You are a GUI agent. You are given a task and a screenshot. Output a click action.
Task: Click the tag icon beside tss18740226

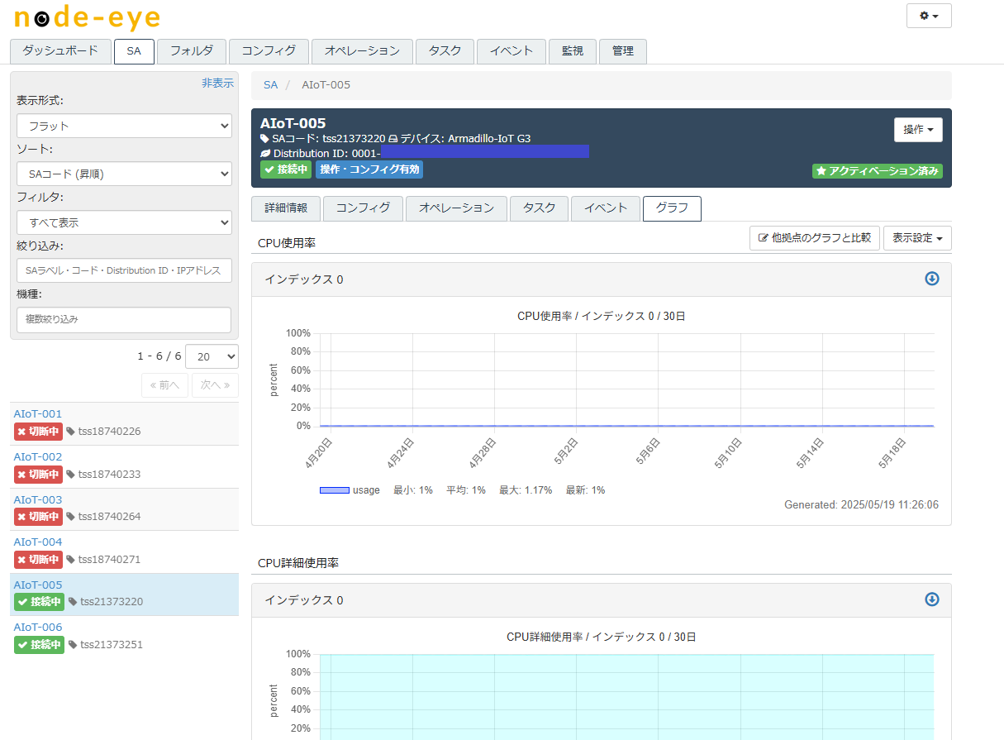coord(71,432)
